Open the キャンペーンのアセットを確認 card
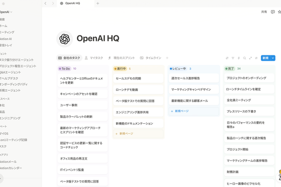The width and height of the screenshot is (281, 187). (x=83, y=94)
